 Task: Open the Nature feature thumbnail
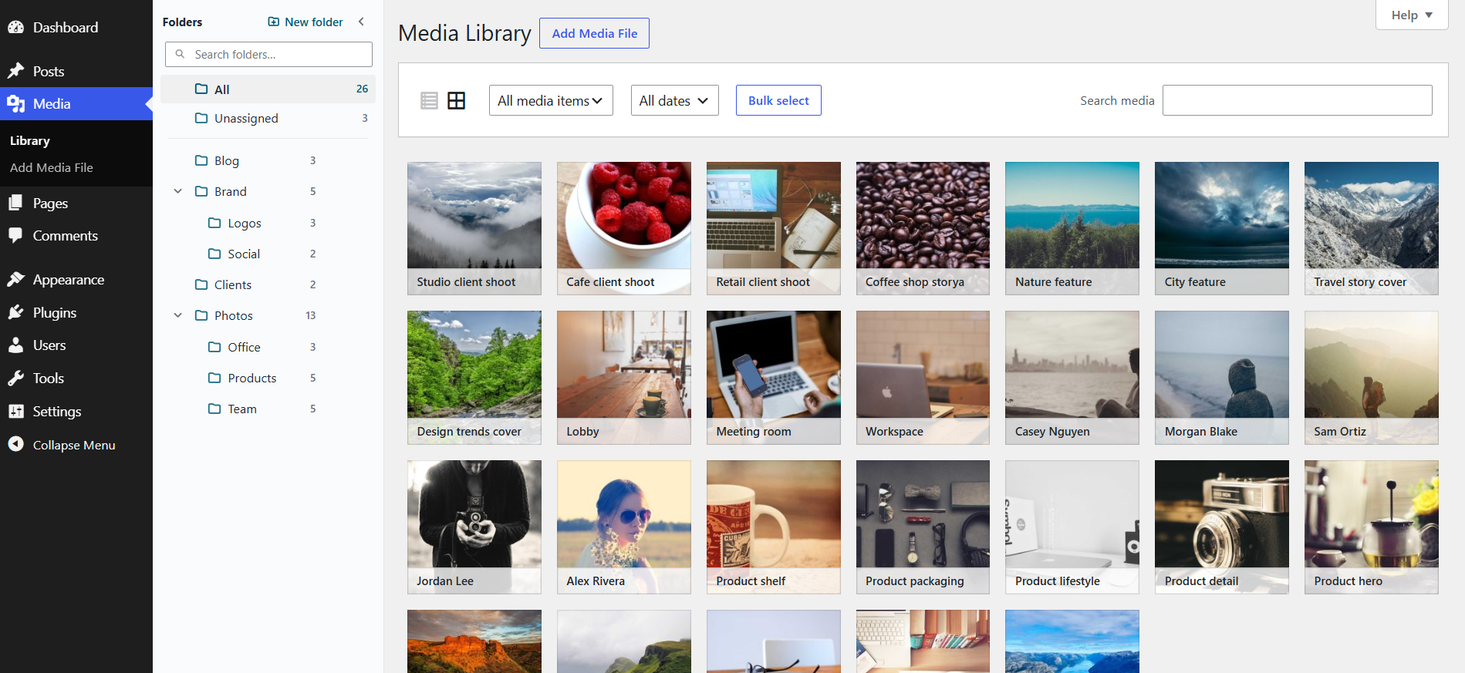click(1072, 228)
